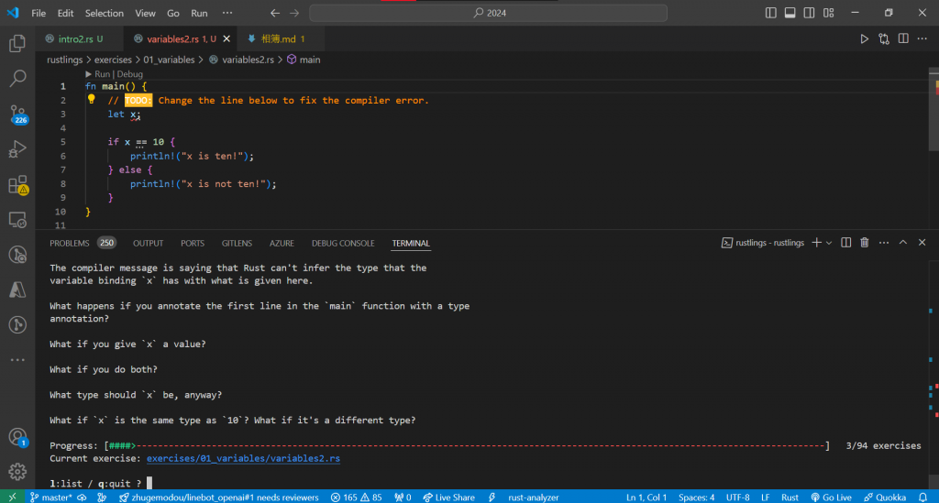939x503 pixels.
Task: Toggle secondary side bar visibility
Action: 809,13
